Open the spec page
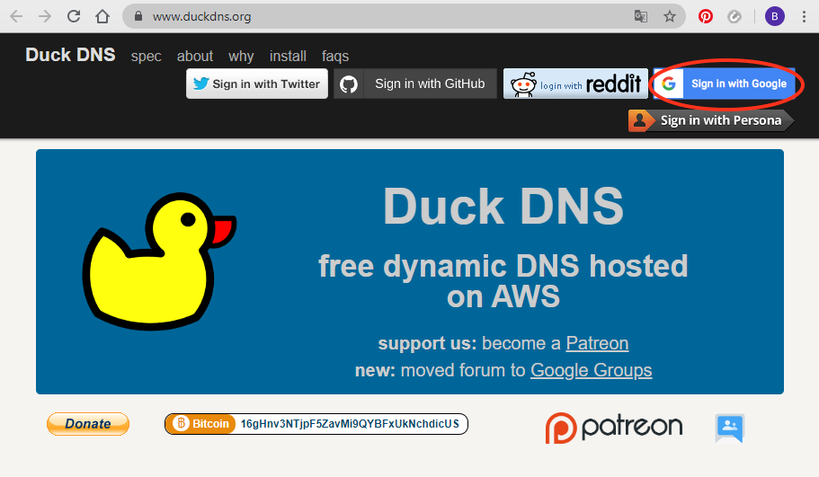819x477 pixels. [x=147, y=57]
